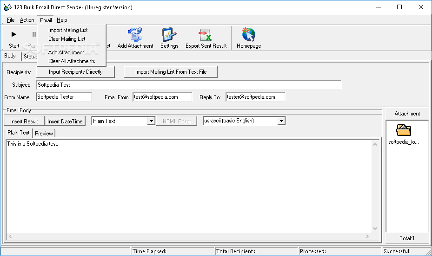Choose Import Mailing List menu entry

[x=68, y=30]
